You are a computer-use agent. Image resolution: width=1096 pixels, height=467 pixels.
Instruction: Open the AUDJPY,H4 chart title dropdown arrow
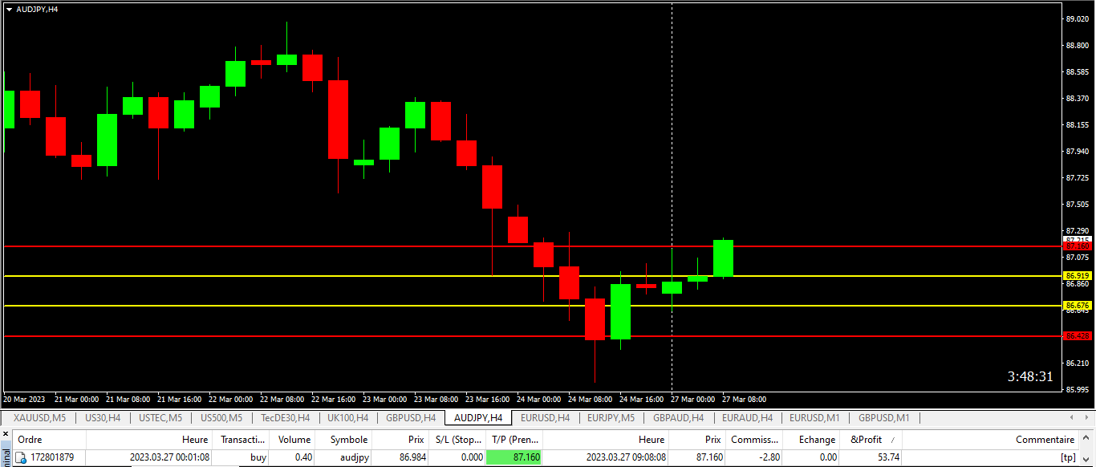click(x=9, y=9)
